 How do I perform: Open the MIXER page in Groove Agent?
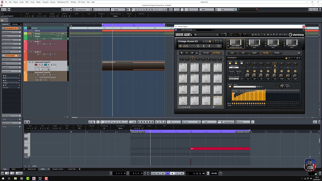pyautogui.click(x=254, y=53)
